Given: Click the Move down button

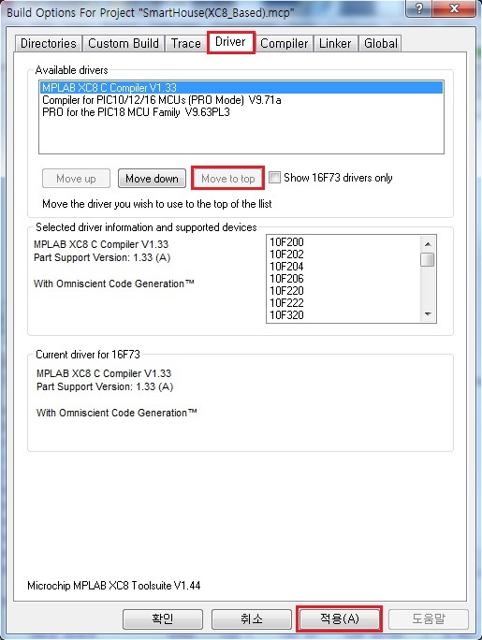Looking at the screenshot, I should 152,179.
